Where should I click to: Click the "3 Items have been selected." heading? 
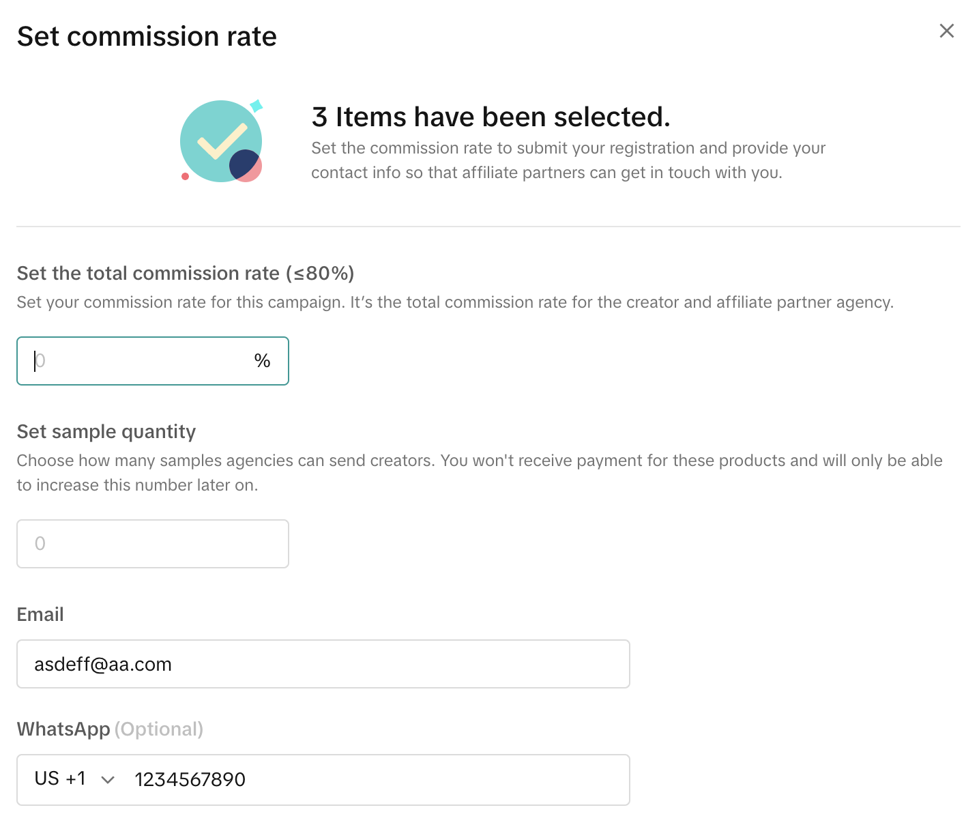491,117
